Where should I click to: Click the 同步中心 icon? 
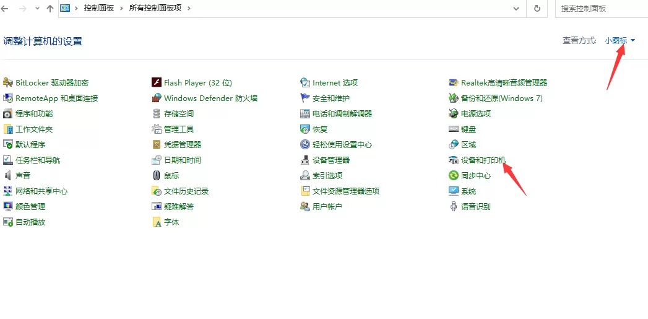[x=453, y=175]
